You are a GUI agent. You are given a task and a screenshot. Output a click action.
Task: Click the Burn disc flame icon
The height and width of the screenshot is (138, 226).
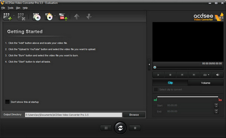point(49,16)
